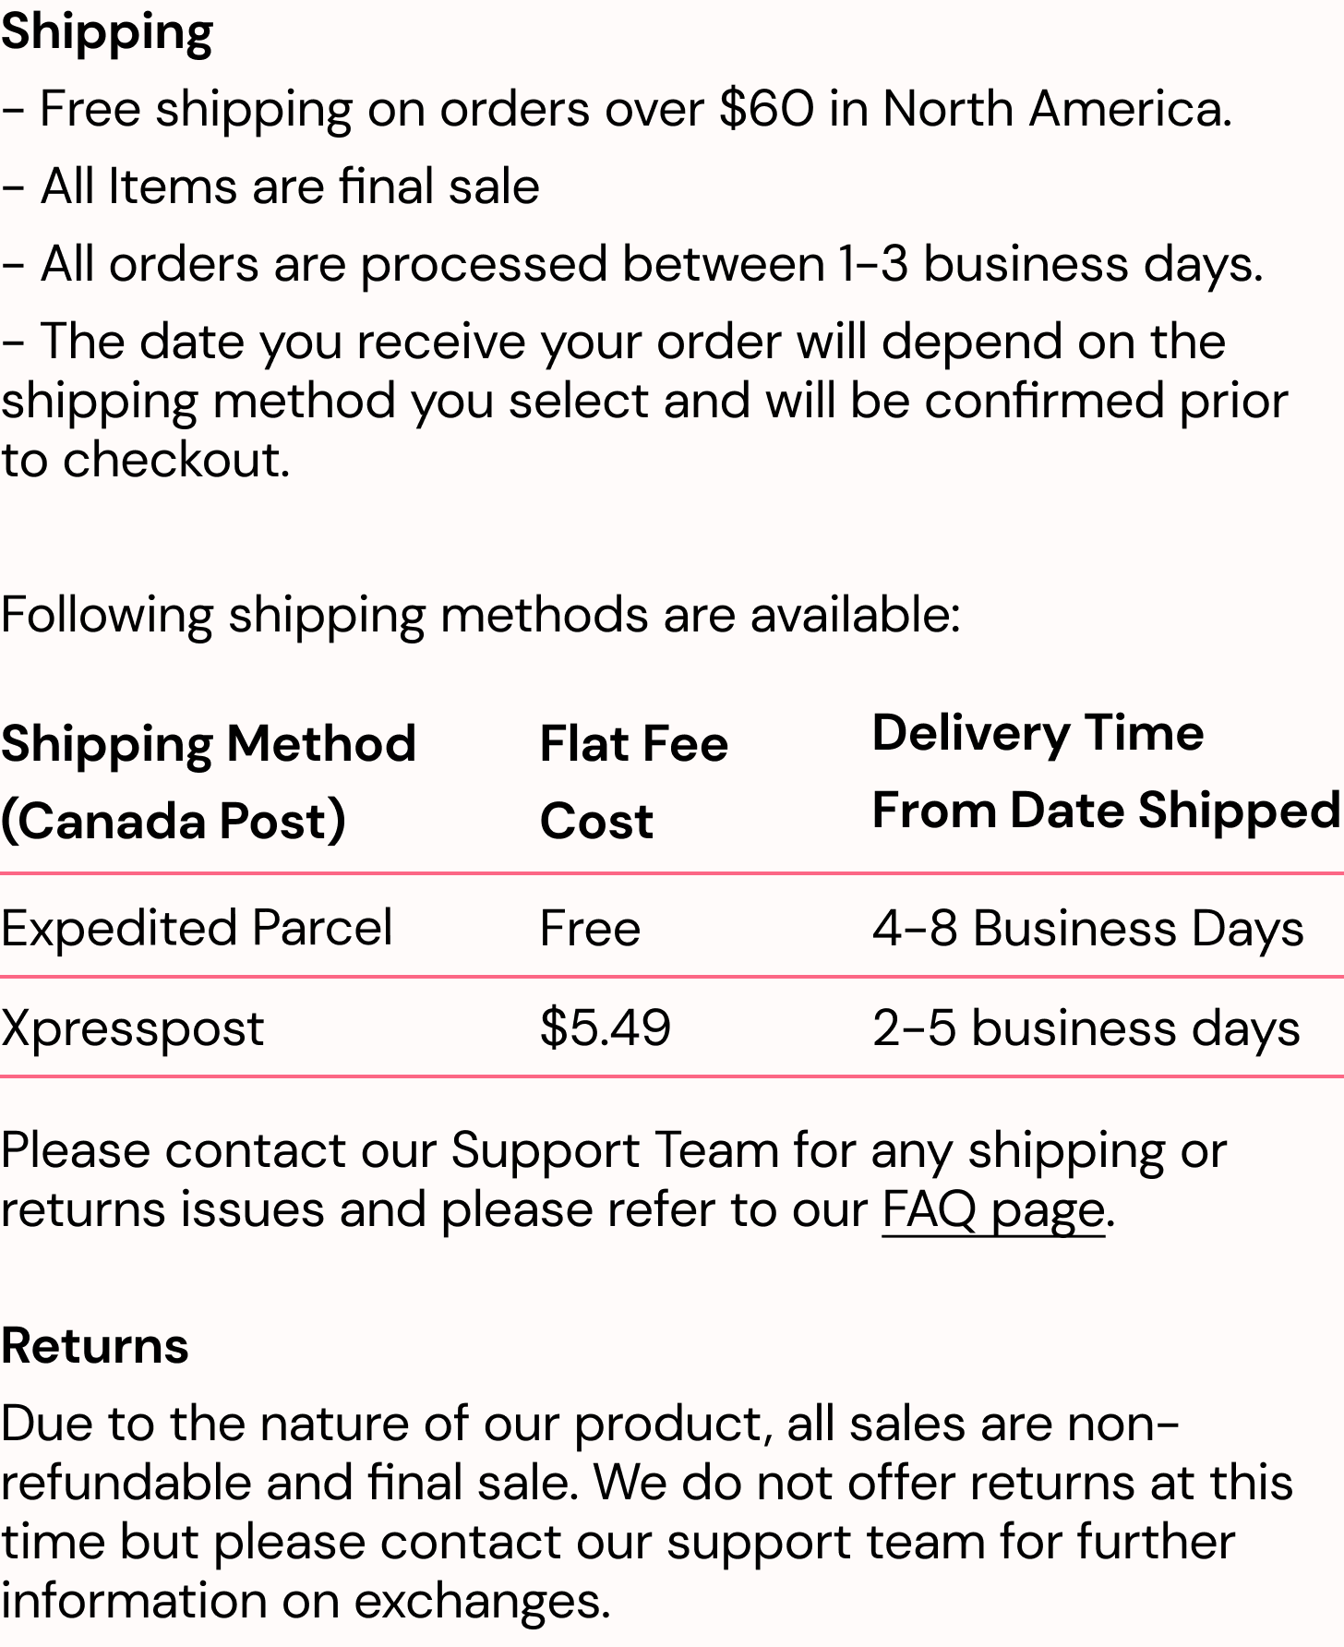Click the non-refundable returns policy paragraph

(x=646, y=1482)
